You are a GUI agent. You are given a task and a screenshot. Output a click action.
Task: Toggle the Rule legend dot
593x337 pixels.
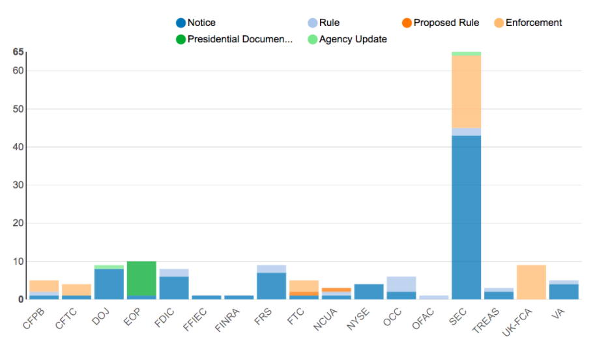[312, 23]
